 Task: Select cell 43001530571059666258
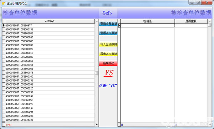point(50,100)
